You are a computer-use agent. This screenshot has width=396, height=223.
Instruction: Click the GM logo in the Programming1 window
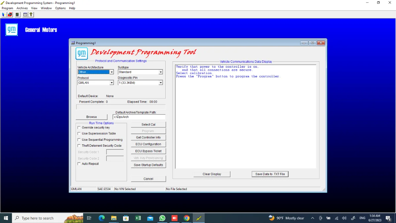tap(82, 53)
